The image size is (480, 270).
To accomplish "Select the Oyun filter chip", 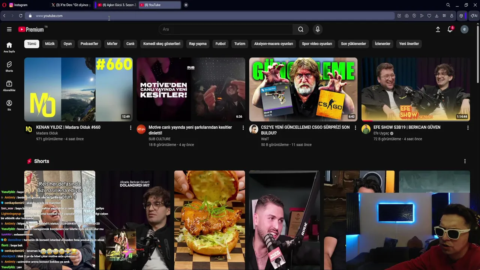I will [67, 44].
